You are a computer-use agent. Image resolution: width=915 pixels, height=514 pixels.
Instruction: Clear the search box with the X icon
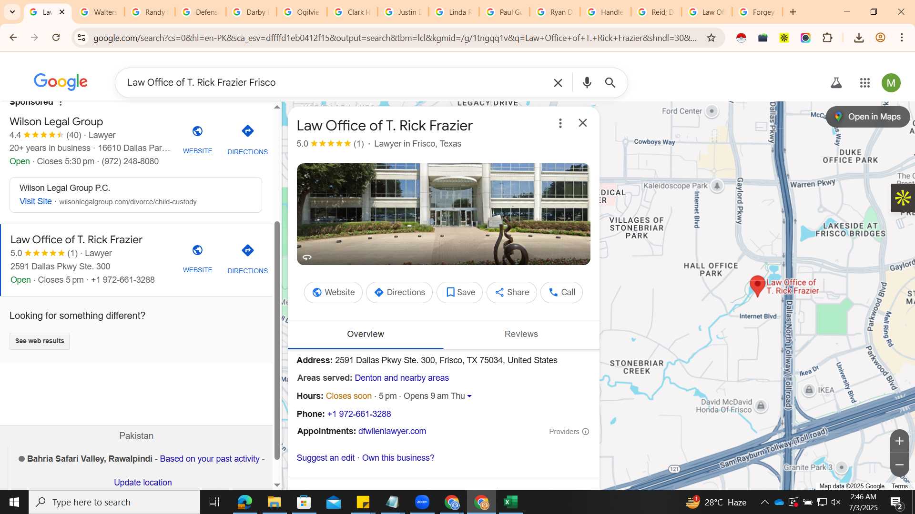(x=558, y=83)
